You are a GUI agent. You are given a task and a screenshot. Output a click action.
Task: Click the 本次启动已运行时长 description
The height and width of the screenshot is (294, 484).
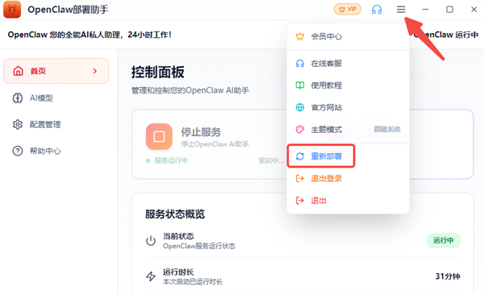pyautogui.click(x=193, y=282)
